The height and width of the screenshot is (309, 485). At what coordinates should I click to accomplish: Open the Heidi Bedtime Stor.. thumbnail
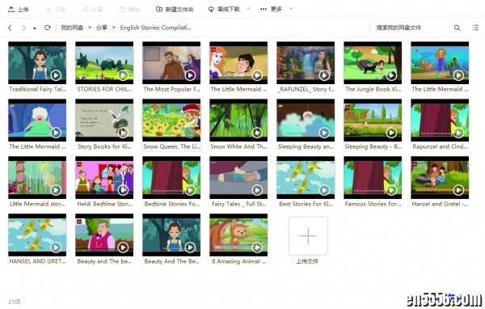coord(104,177)
